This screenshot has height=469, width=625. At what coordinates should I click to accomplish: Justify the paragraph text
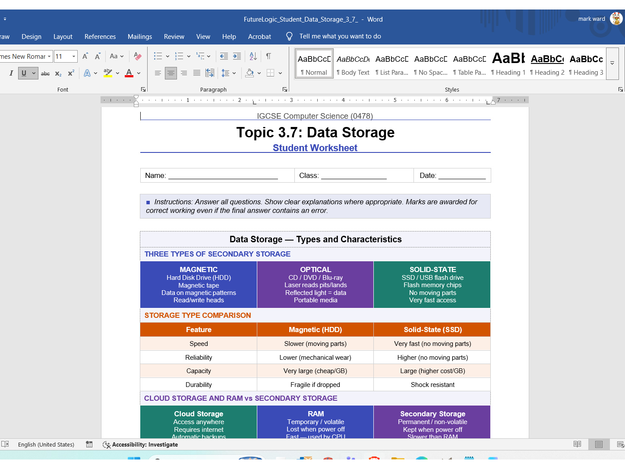pos(197,73)
